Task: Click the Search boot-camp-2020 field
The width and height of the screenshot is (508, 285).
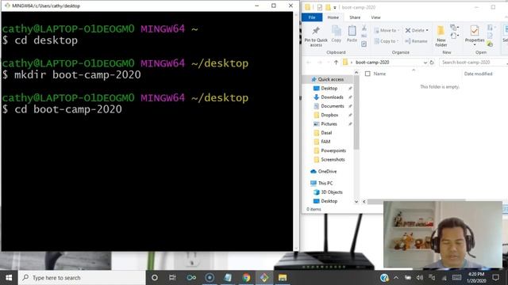Action: (473, 63)
